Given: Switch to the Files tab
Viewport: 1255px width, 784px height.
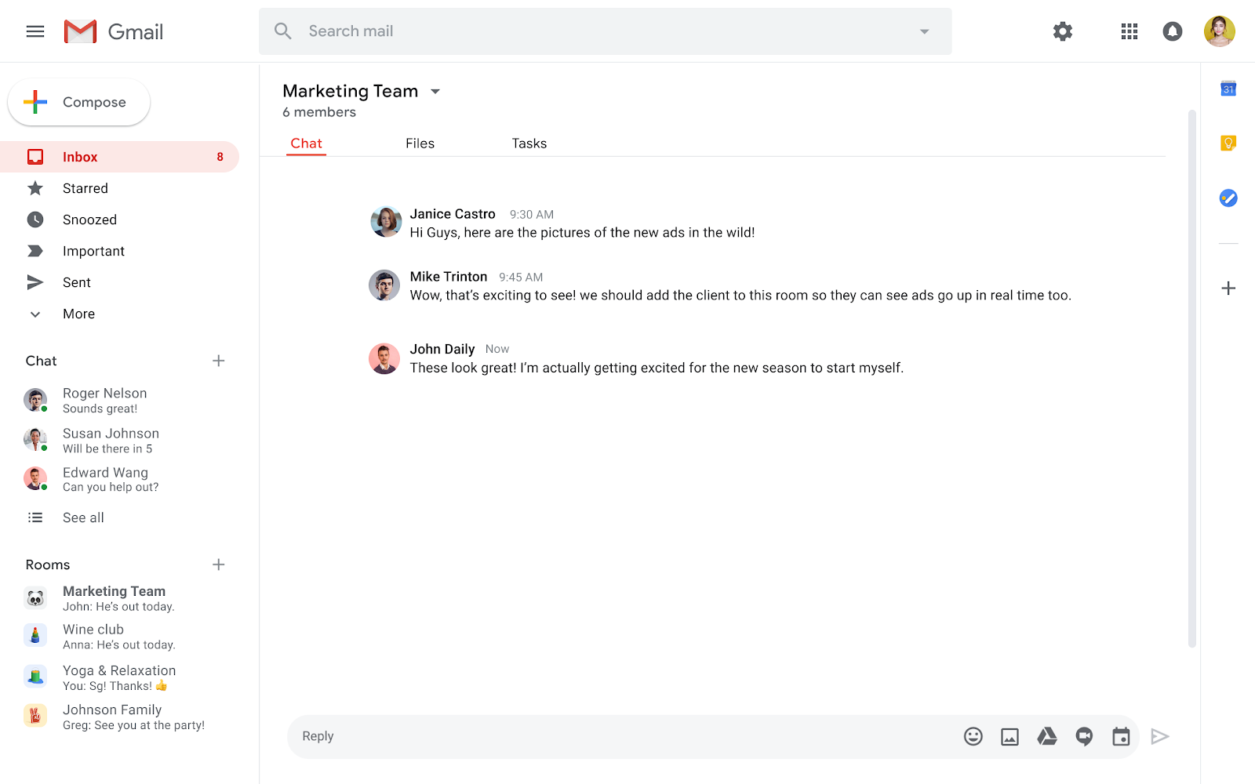Looking at the screenshot, I should pyautogui.click(x=420, y=143).
